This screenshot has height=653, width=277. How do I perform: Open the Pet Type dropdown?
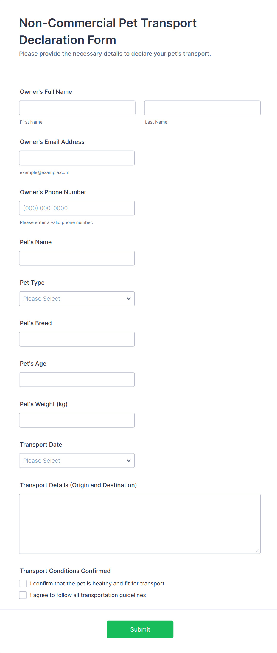(71, 299)
